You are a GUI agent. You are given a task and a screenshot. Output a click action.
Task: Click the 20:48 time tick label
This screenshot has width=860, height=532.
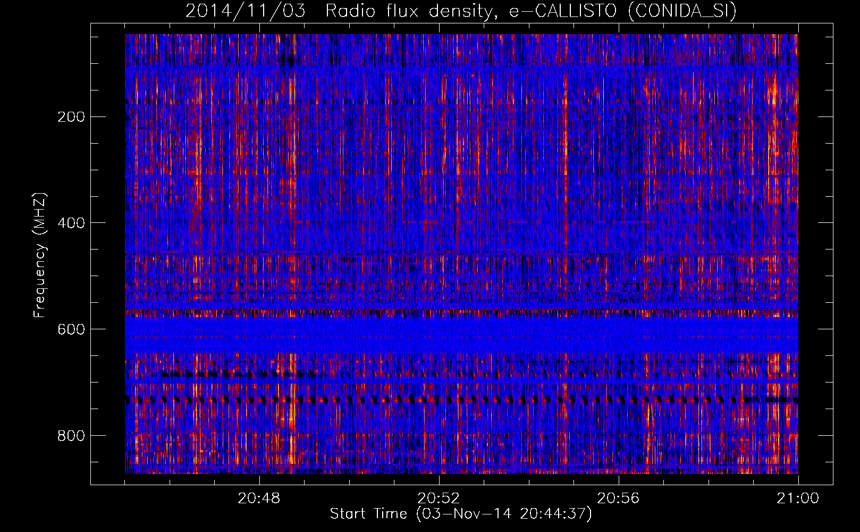[x=259, y=498]
